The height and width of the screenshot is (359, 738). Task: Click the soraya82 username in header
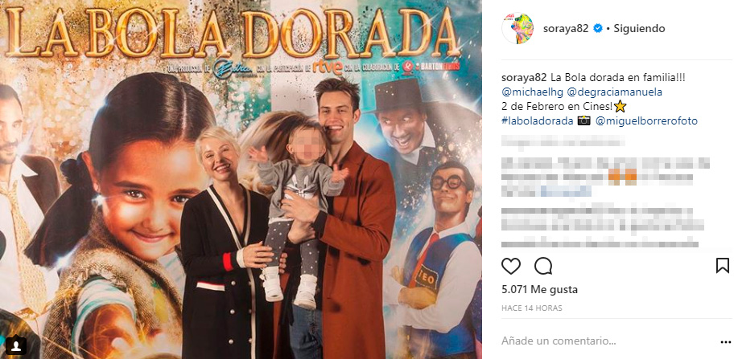coord(566,29)
